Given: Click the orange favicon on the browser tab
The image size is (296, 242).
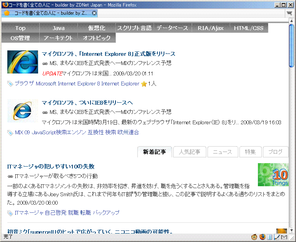Looking at the screenshot, I should pos(7,13).
